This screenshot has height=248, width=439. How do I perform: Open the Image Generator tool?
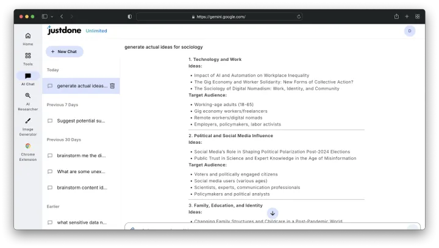coord(27,127)
